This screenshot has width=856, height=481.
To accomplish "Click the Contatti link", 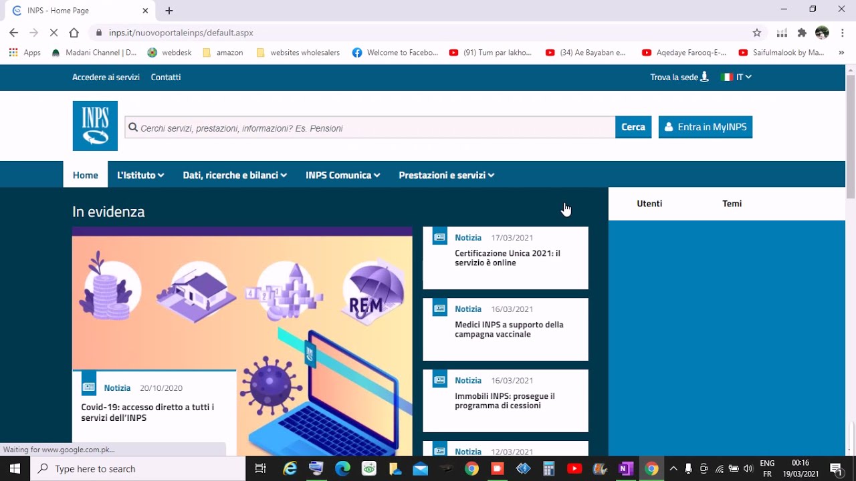I will click(166, 77).
